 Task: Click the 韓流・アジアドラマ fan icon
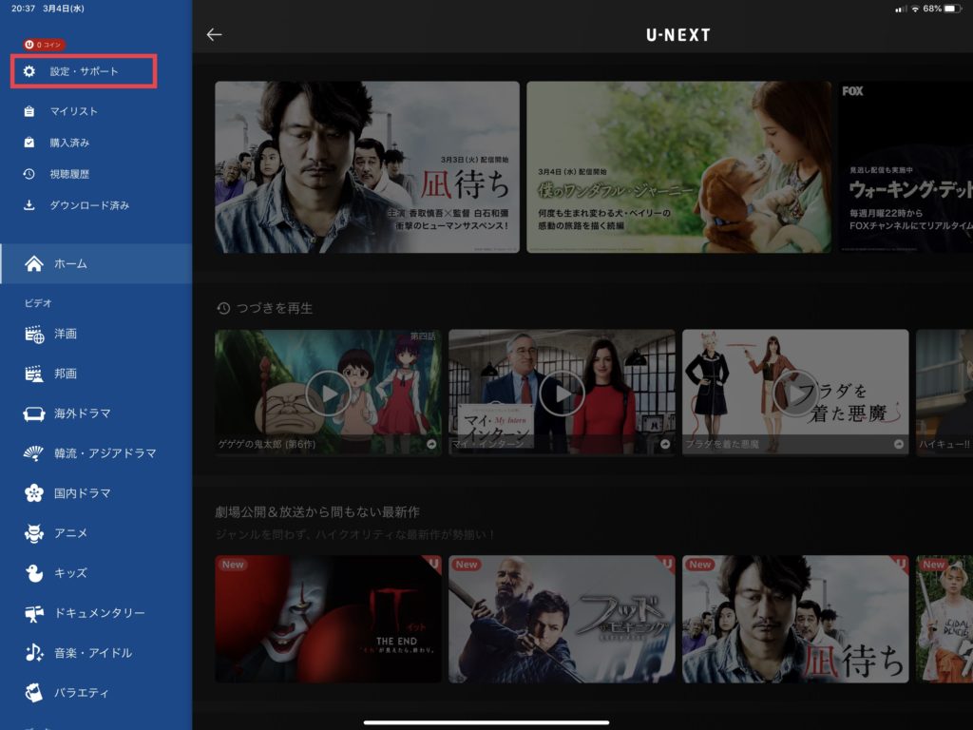(34, 453)
